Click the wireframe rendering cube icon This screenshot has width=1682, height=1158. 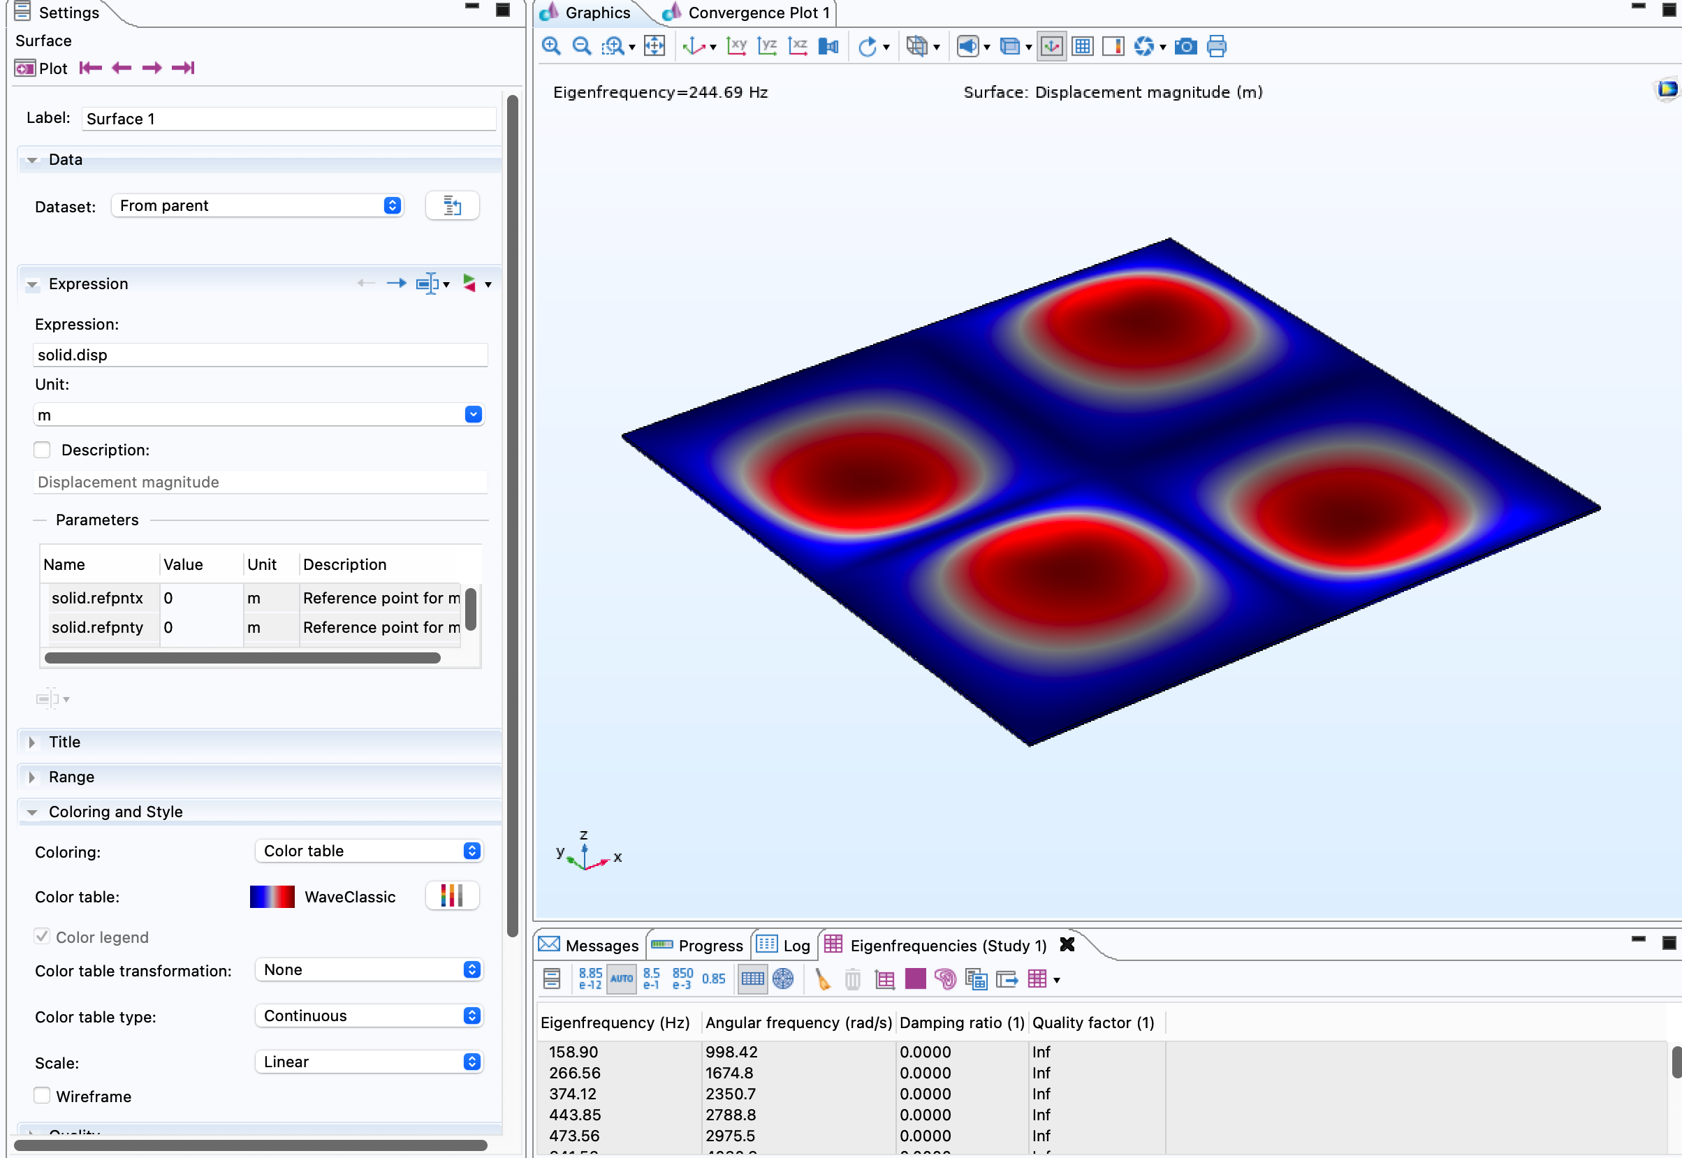916,46
